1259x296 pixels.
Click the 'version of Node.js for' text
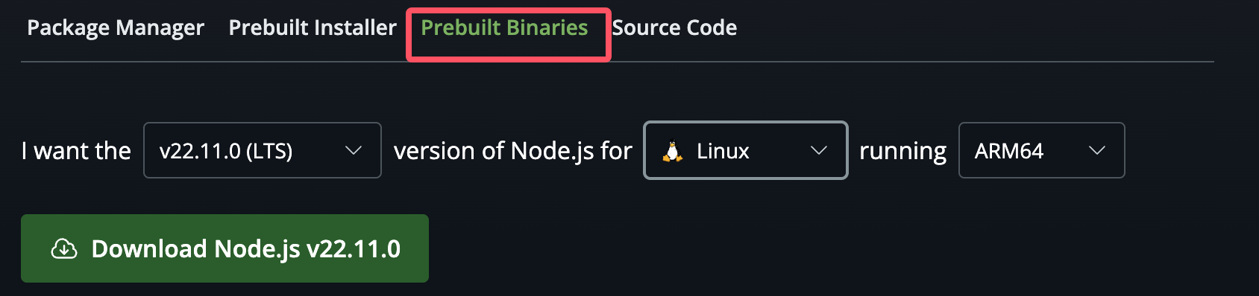[x=513, y=151]
